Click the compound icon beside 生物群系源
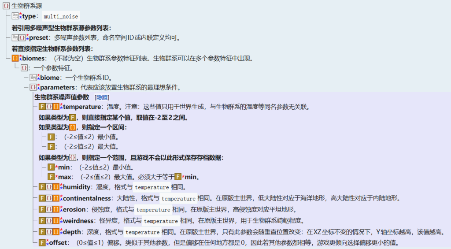Screen dimensions: 451x249 click(6, 5)
